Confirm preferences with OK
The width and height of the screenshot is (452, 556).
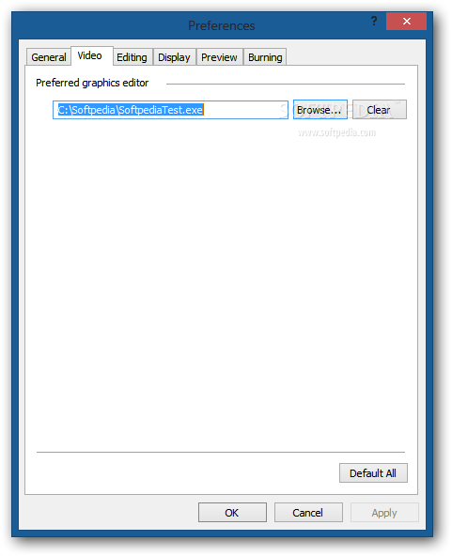pos(232,513)
